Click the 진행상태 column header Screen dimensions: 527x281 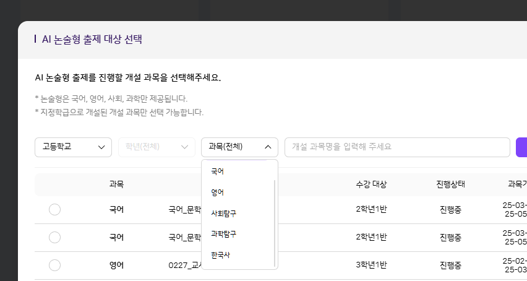[x=450, y=184]
